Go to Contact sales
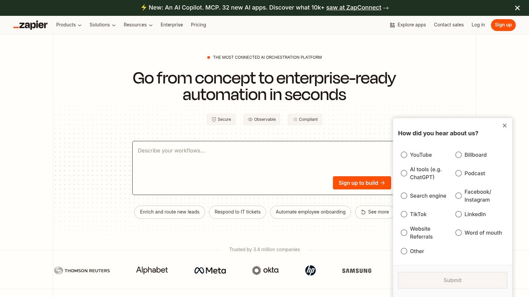Viewport: 529px width, 297px height. point(449,25)
